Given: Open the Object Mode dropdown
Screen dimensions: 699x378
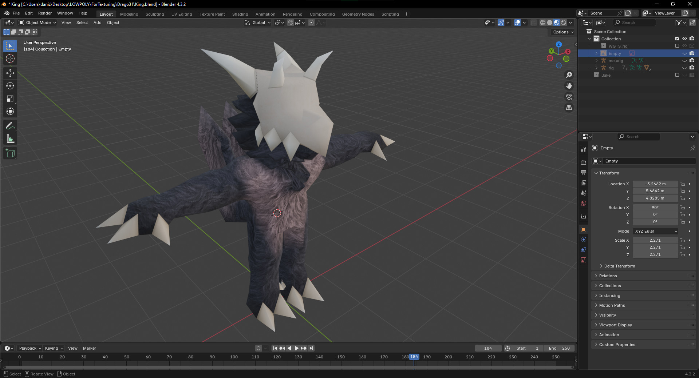Looking at the screenshot, I should (x=37, y=23).
